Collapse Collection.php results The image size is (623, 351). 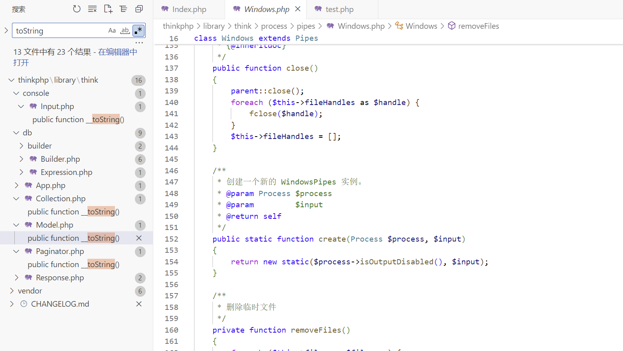(16, 198)
